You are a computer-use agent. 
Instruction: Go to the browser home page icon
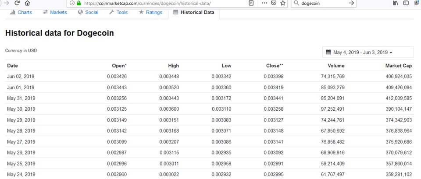click(x=27, y=3)
